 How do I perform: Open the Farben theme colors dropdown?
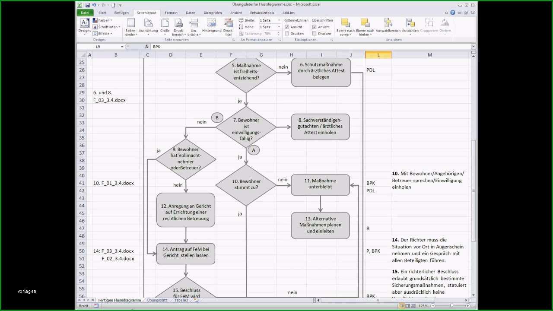click(x=102, y=20)
